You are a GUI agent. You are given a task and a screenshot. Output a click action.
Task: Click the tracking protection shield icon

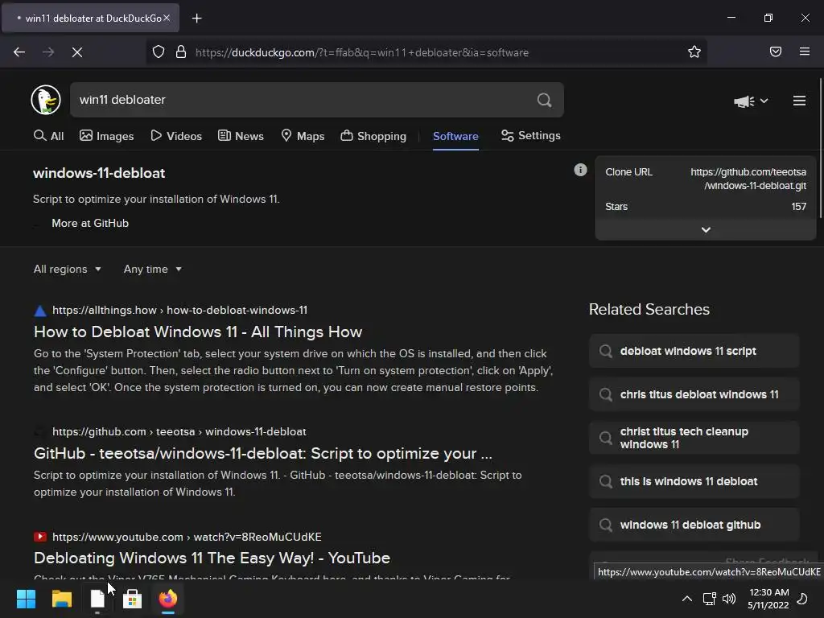point(159,52)
